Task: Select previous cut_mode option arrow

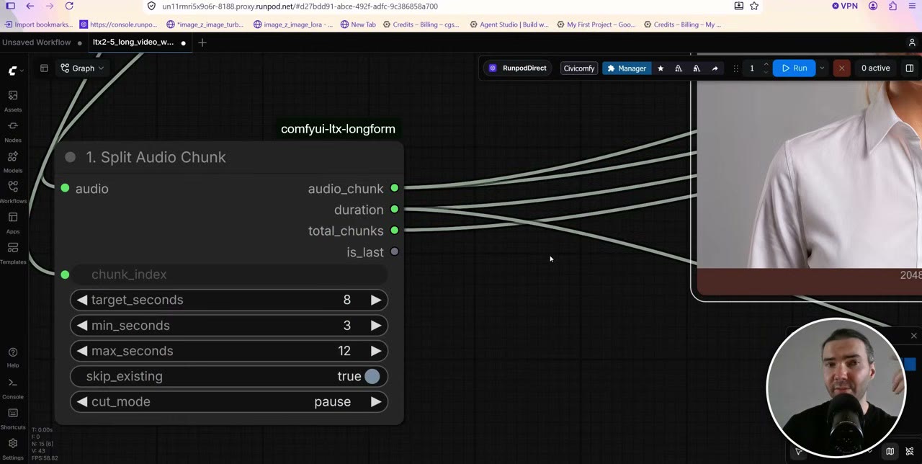Action: (x=81, y=402)
